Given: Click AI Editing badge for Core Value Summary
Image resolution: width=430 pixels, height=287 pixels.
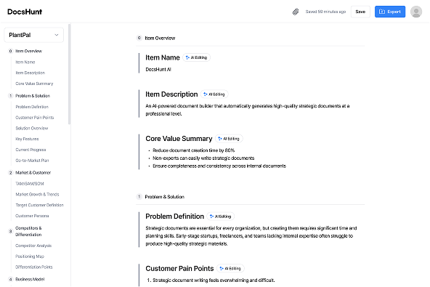Looking at the screenshot, I should click(x=229, y=139).
